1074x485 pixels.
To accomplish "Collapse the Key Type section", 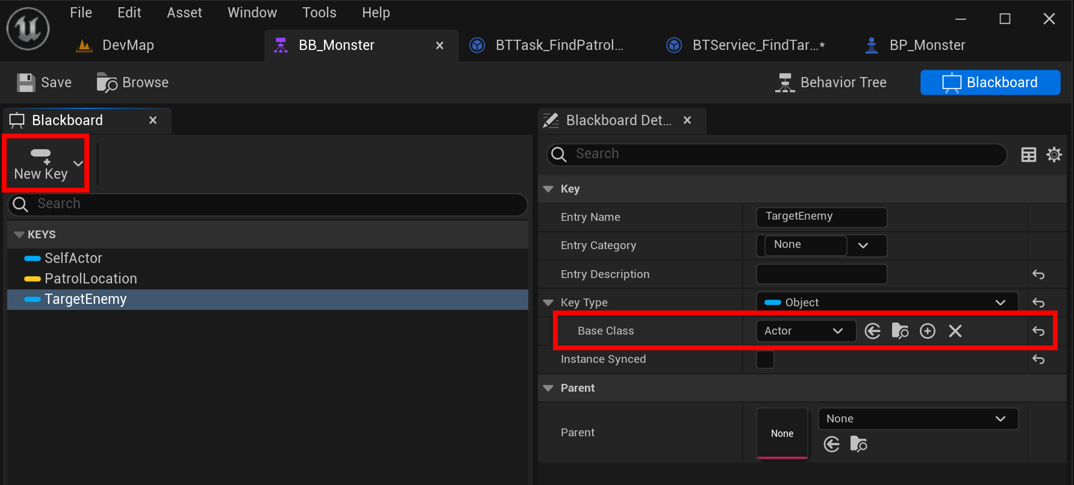I will coord(548,303).
